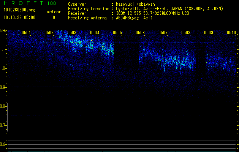Select Ogata-vill. Akita-Pref. JAPAN location text

[x=169, y=9]
